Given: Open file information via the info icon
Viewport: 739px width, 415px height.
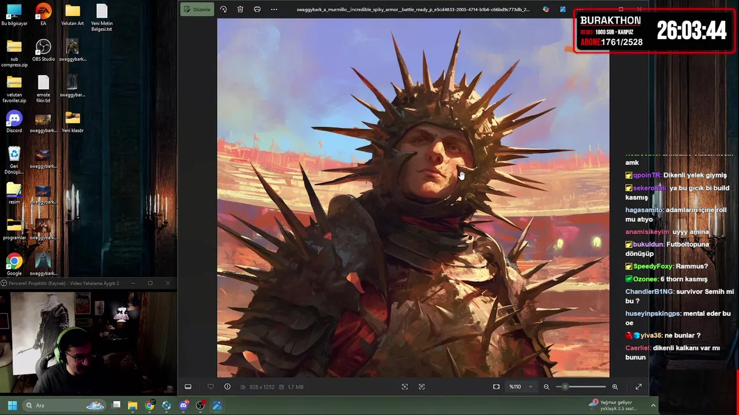Looking at the screenshot, I should (x=227, y=387).
